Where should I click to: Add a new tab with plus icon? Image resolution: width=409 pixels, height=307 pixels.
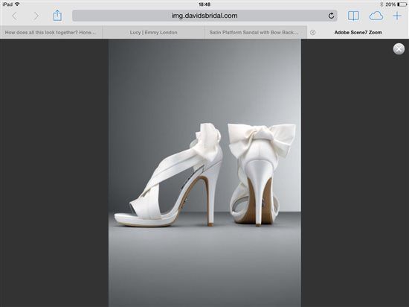point(397,16)
